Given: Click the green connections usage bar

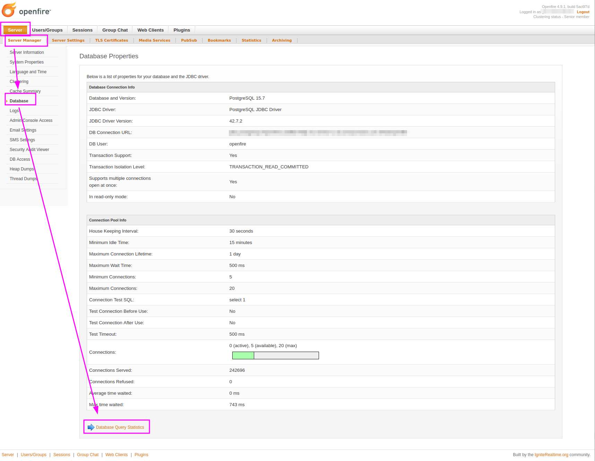Looking at the screenshot, I should click(243, 355).
